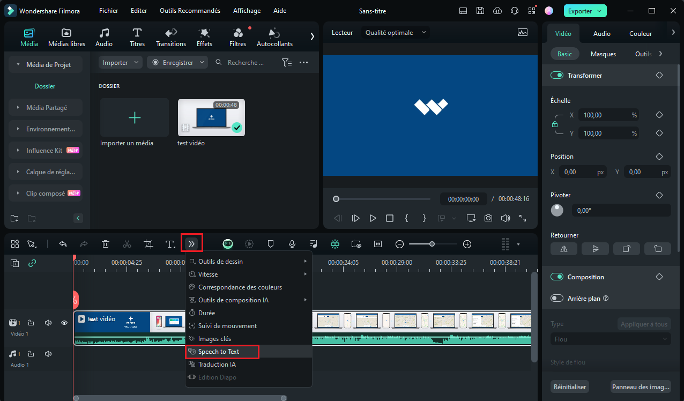Open the Autocollants tab
684x401 pixels.
(274, 38)
